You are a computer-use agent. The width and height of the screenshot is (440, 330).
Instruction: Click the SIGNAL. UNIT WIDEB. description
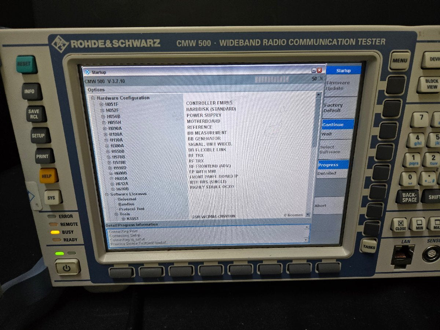pyautogui.click(x=210, y=144)
